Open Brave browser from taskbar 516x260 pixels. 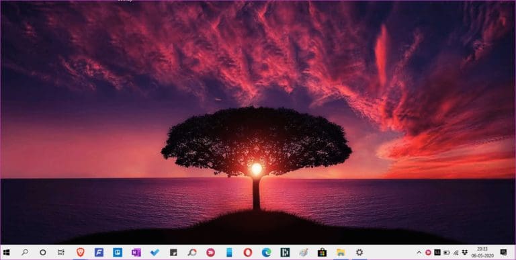pyautogui.click(x=81, y=253)
